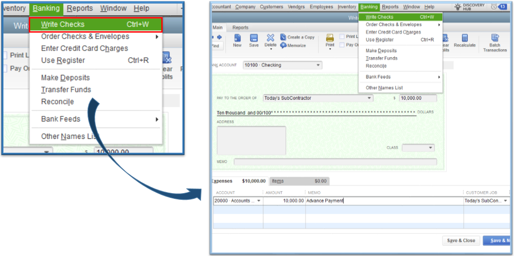This screenshot has height=256, width=514.
Task: Toggle the Print L checkbox in zoomed inset
Action: point(5,55)
